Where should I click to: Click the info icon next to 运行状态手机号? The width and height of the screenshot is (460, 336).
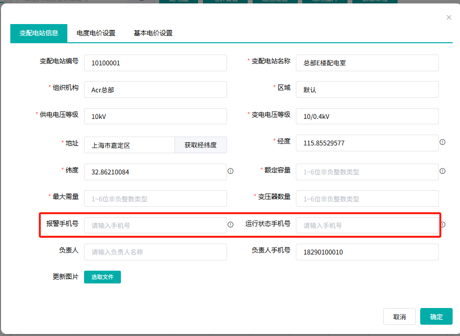[x=442, y=224]
